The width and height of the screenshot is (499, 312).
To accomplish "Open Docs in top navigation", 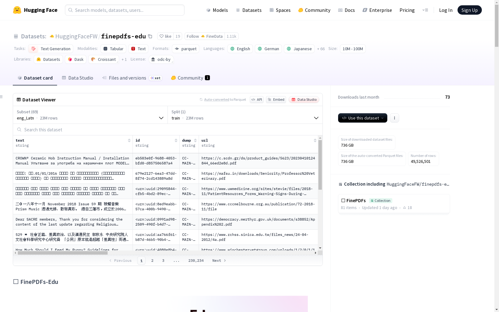I will click(x=346, y=10).
